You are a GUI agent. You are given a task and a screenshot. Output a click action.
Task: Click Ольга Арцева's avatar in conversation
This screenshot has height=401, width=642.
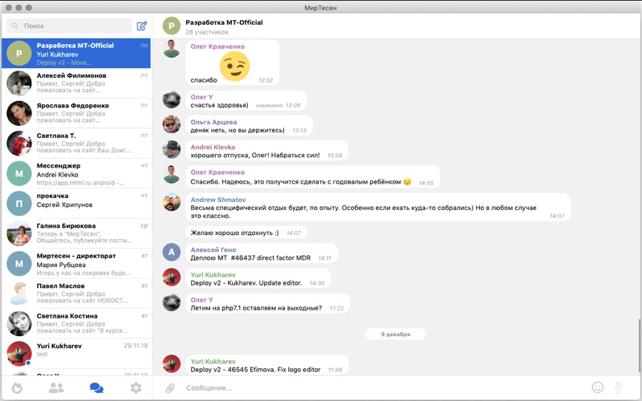coord(172,124)
